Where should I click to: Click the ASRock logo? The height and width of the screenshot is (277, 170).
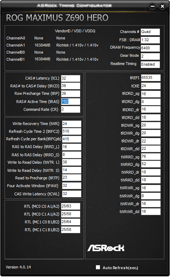coord(106,248)
